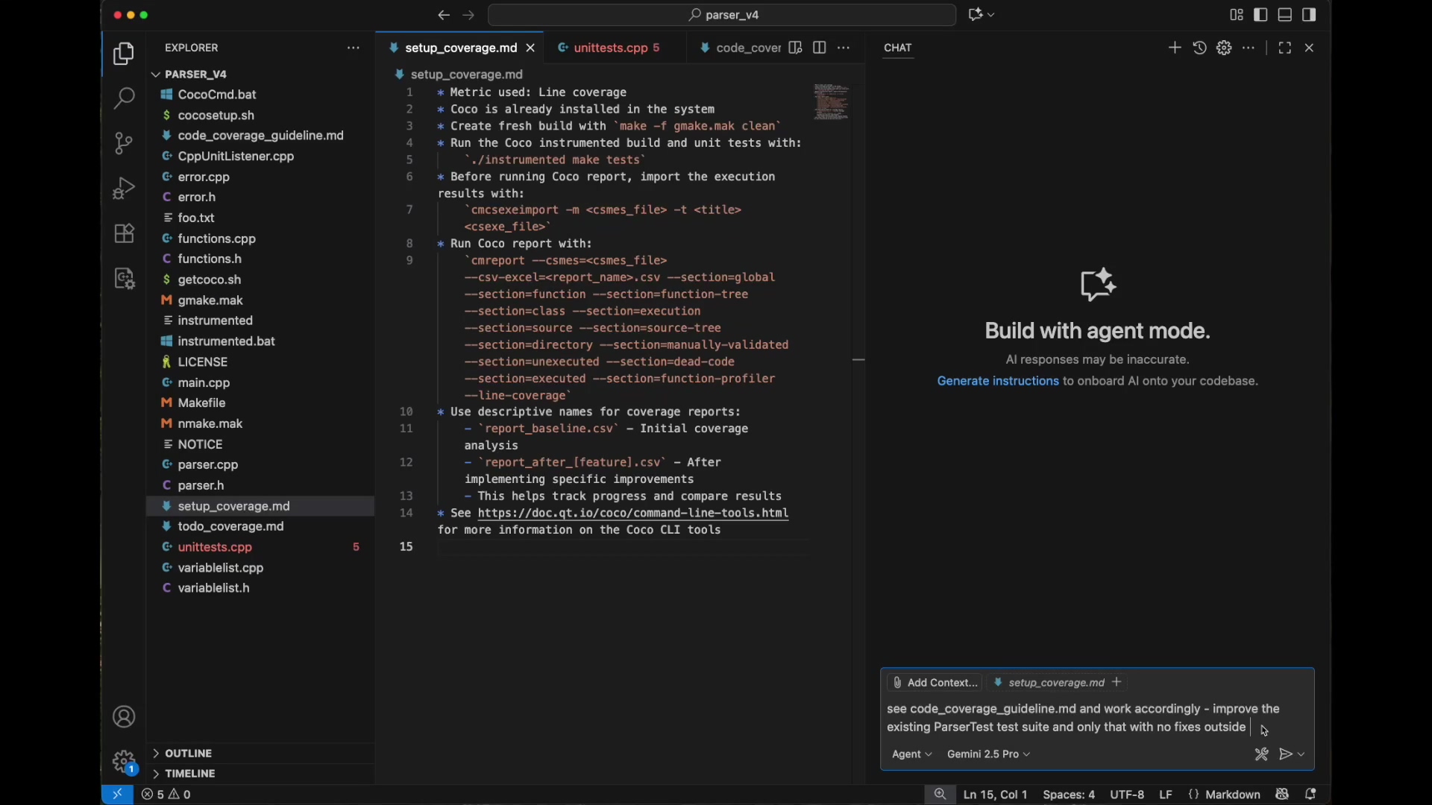Click the new chat plus icon
Viewport: 1432px width, 805px height.
(x=1175, y=48)
